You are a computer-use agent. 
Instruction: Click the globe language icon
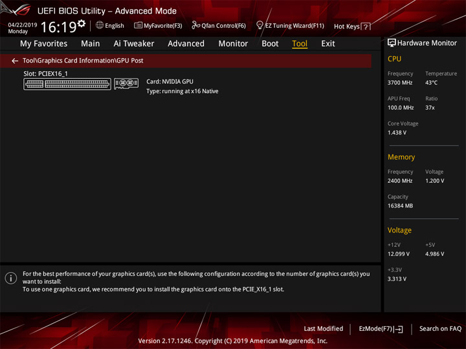point(100,25)
